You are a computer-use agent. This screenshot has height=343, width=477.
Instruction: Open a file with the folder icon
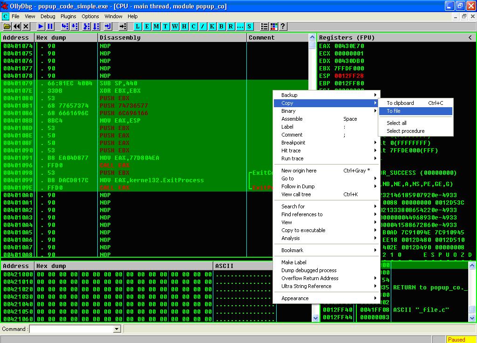point(7,27)
